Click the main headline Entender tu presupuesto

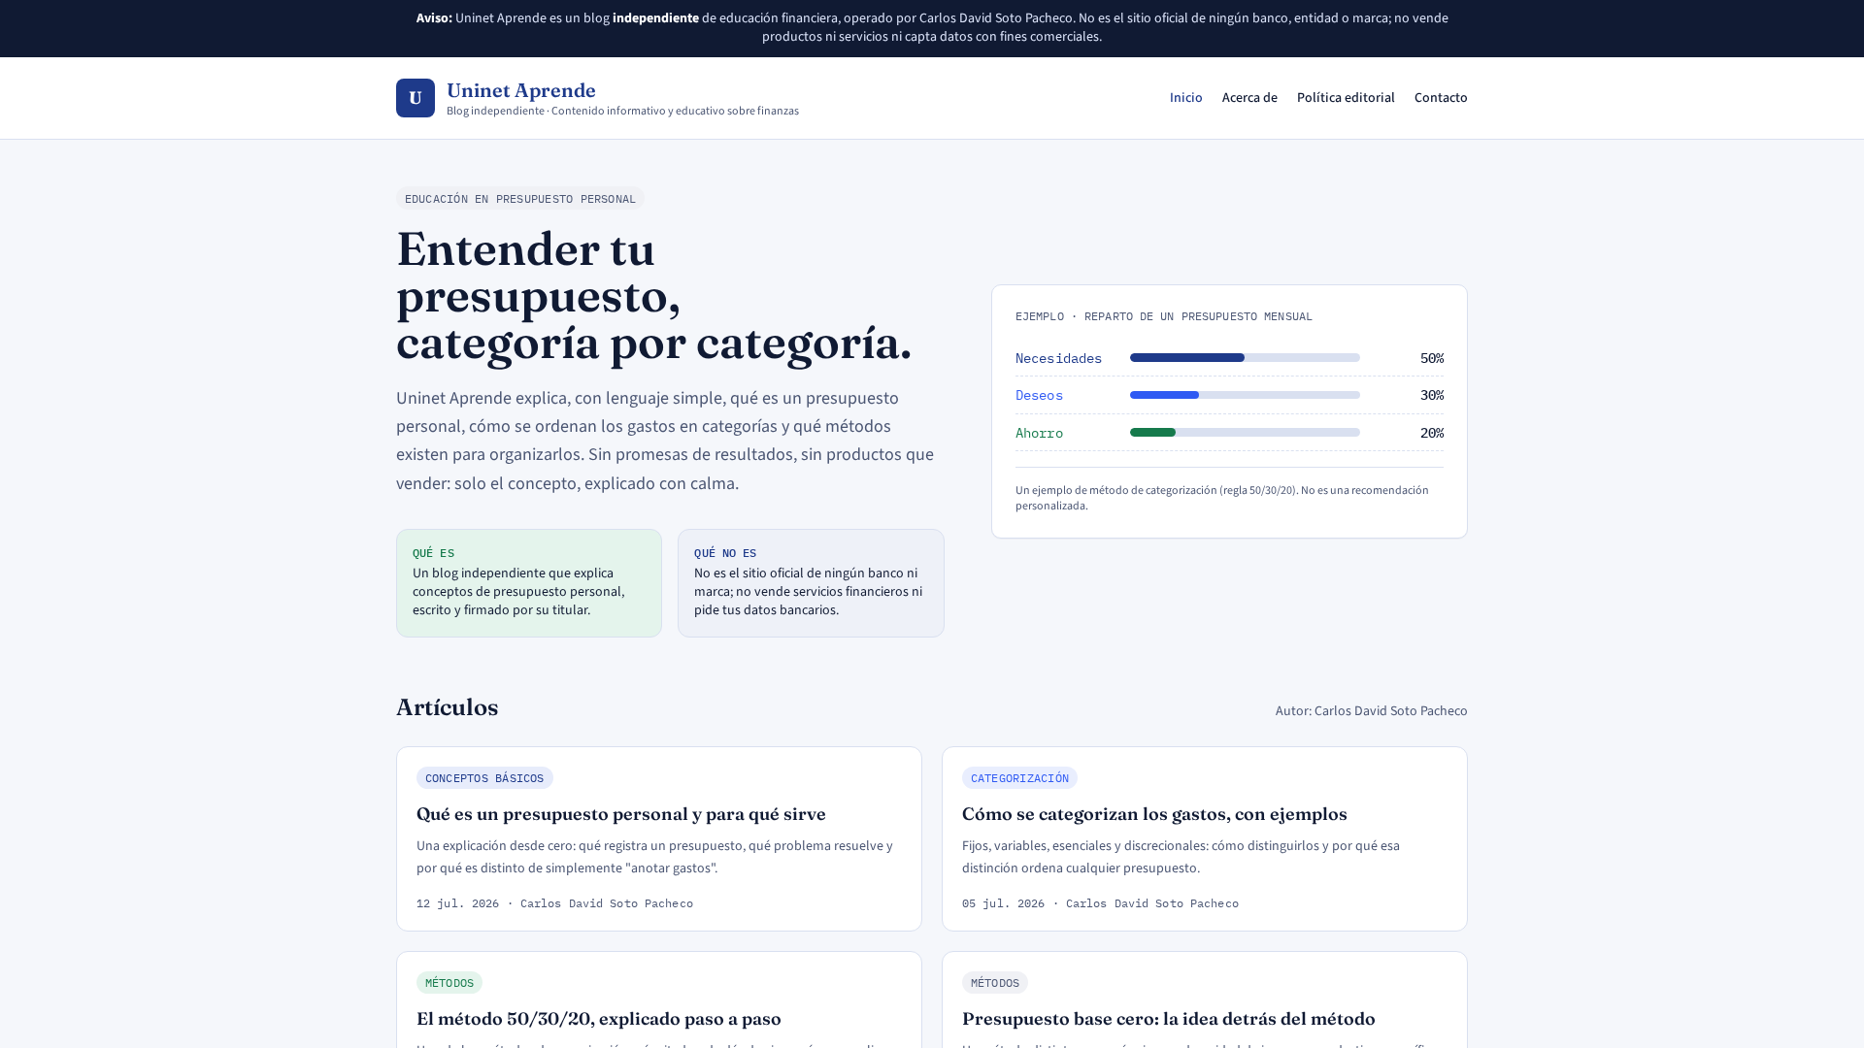tap(654, 296)
